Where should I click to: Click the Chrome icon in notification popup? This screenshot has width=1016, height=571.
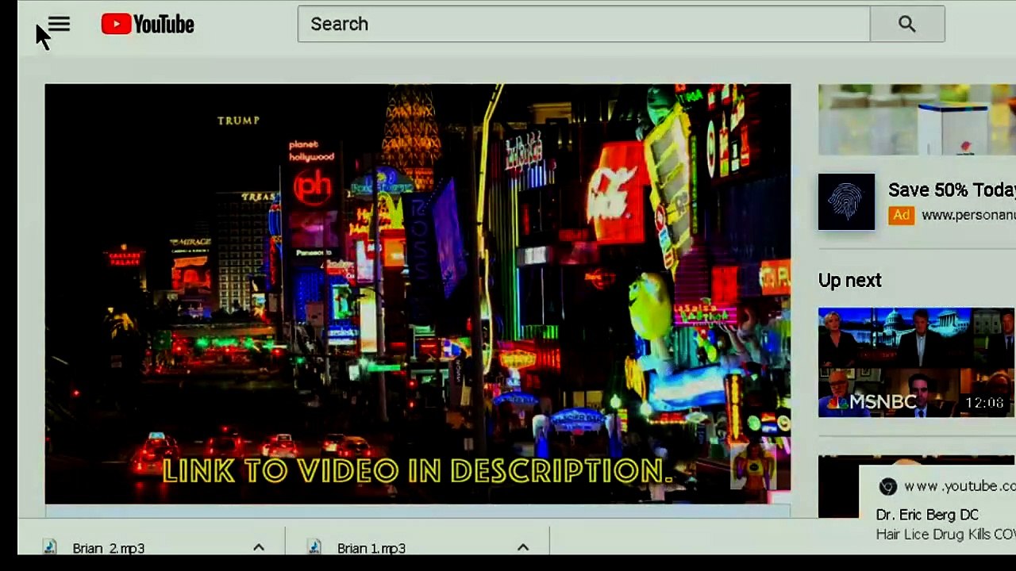(x=887, y=486)
